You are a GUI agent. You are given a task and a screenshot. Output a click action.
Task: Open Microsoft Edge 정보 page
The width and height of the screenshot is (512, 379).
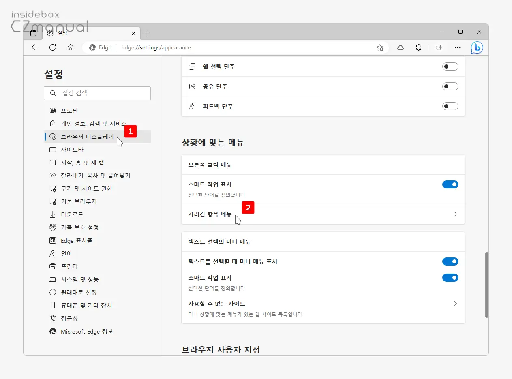pos(86,331)
